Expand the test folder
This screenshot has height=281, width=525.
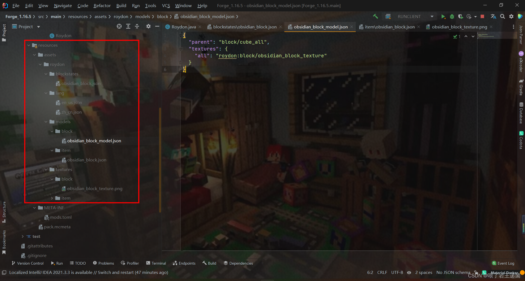pos(23,236)
